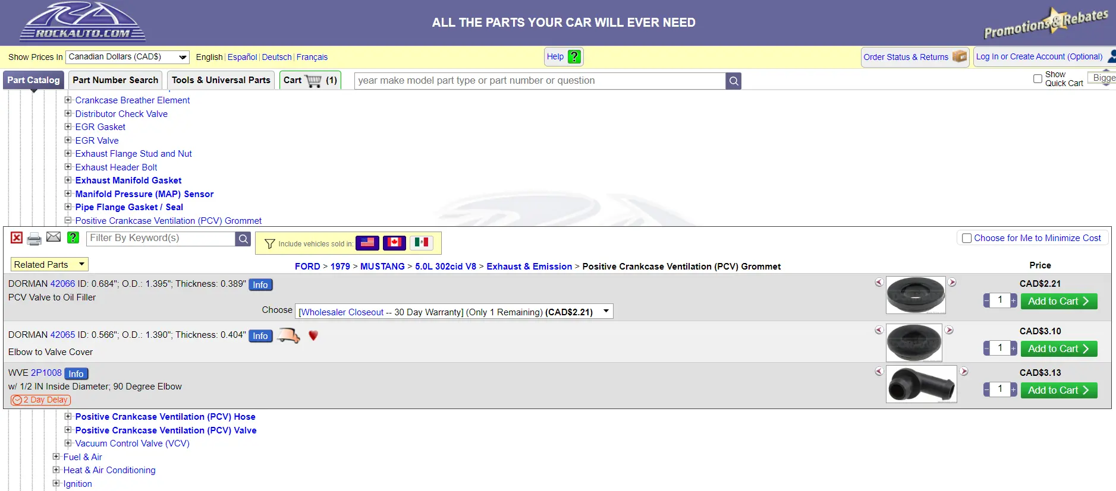Show next image for WVE 2P1008
Viewport: 1116px width, 491px height.
tap(964, 372)
